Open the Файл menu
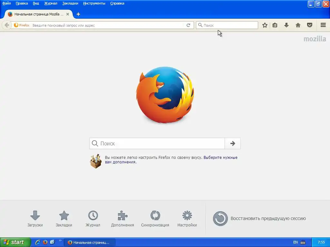 [x=6, y=3]
